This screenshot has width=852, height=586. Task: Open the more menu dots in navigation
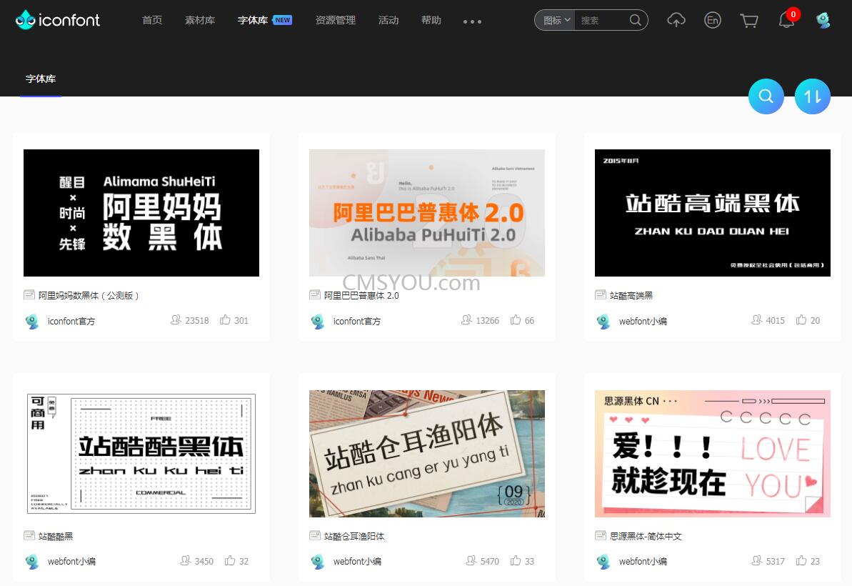(472, 21)
